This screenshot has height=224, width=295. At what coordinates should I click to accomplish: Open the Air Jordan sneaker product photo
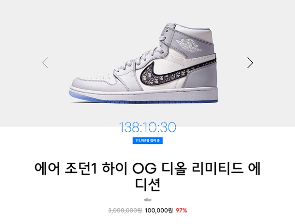pos(144,63)
